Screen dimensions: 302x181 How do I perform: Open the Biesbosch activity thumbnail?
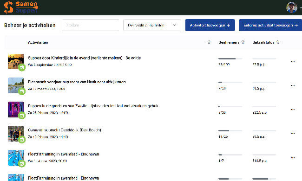click(x=16, y=85)
